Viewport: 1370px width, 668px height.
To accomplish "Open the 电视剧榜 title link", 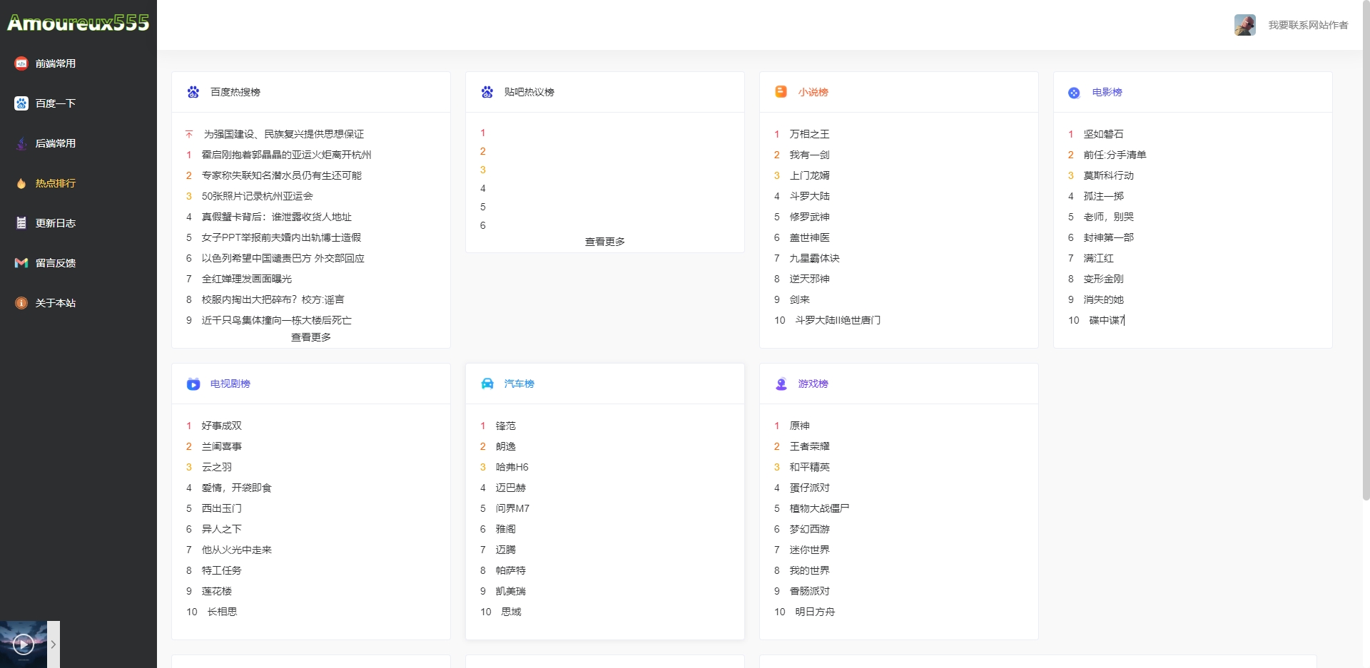I will 230,384.
